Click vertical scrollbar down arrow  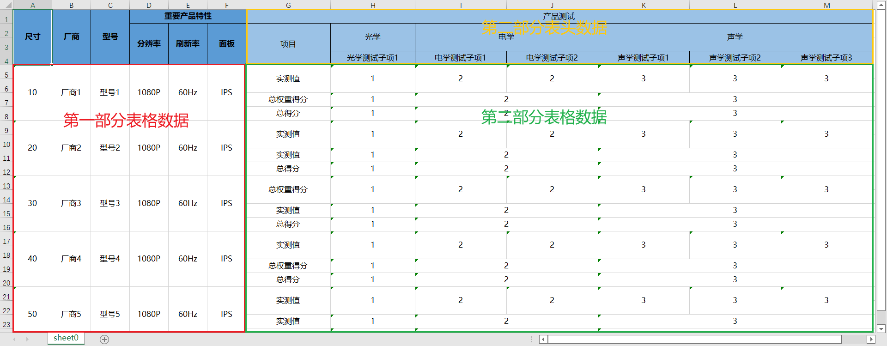point(881,329)
